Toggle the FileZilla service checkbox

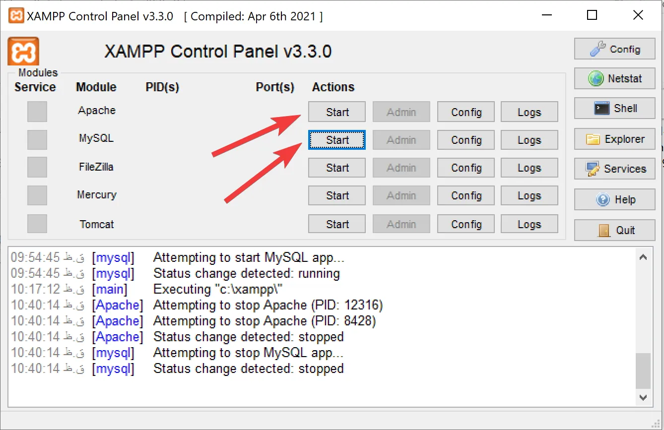(x=37, y=167)
